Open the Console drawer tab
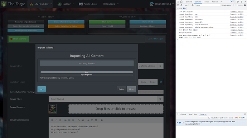This screenshot has width=247, height=138. 183,115
